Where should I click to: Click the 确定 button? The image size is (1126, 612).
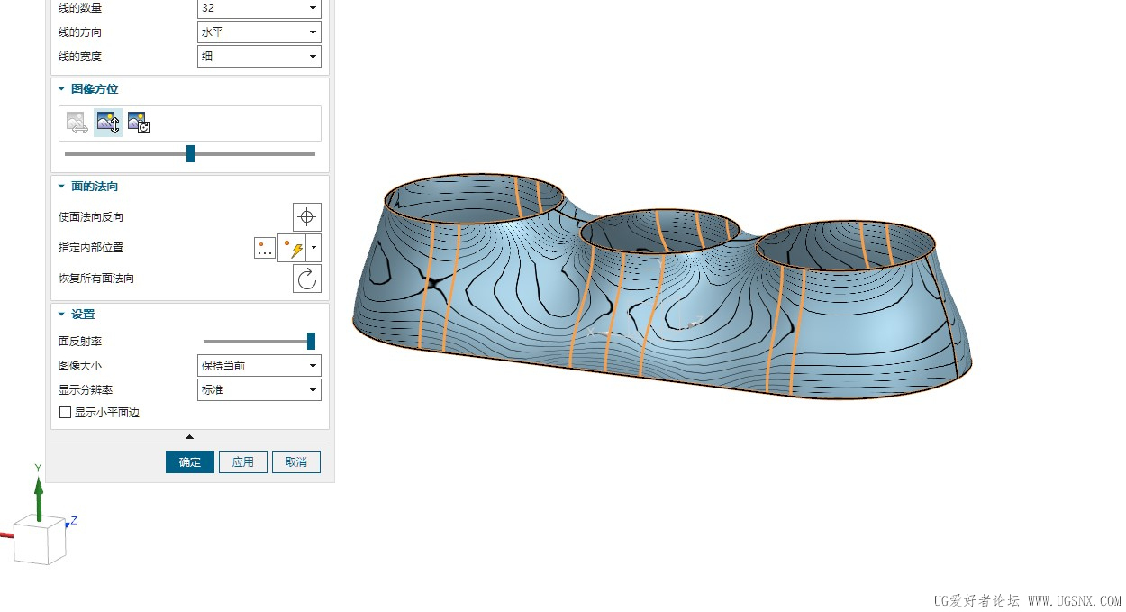(x=190, y=462)
